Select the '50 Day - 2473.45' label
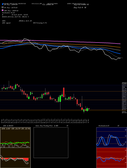127x168 pixels. (x=11, y=8)
